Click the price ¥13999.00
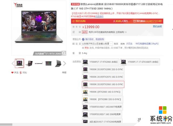Screen dimensions: 173x126 tap(91, 27)
